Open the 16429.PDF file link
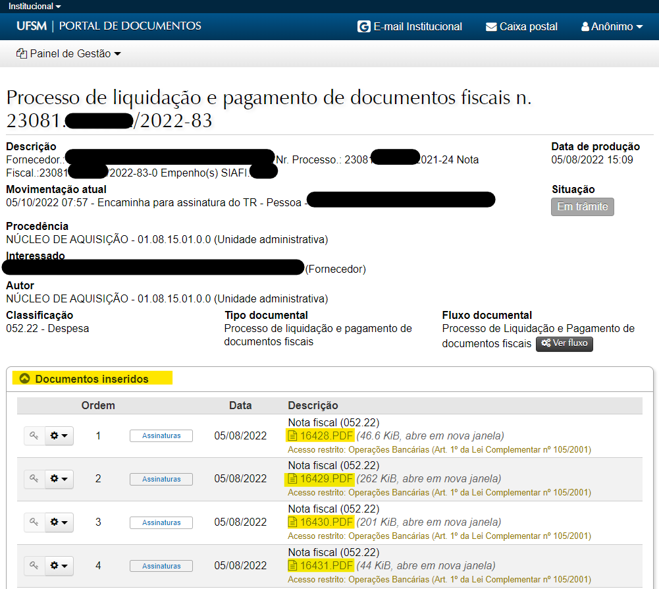This screenshot has width=659, height=589. tap(326, 479)
